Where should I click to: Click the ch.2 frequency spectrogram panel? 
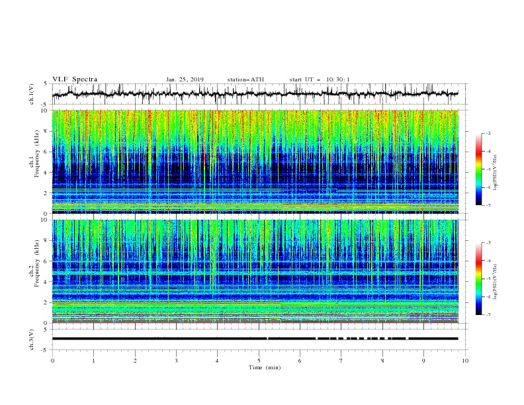click(x=255, y=271)
